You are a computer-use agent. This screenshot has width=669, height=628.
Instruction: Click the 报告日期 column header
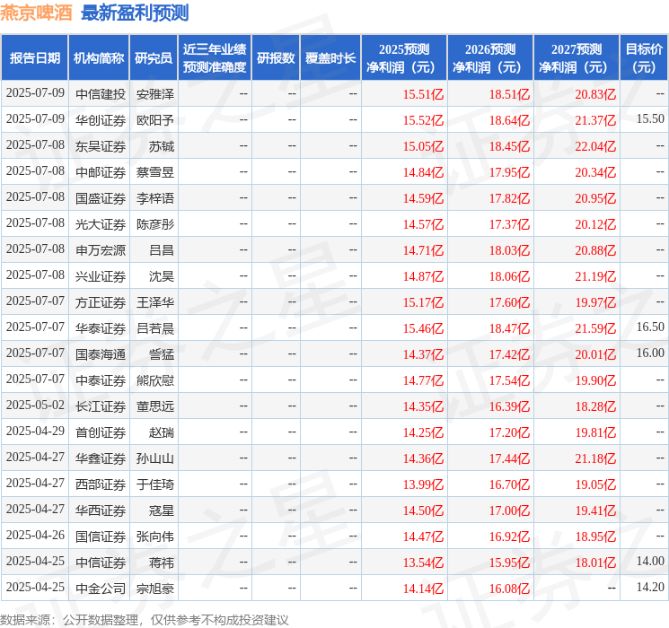[x=34, y=58]
